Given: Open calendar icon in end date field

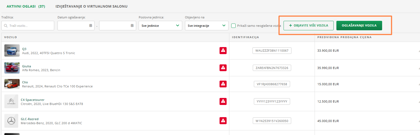Looking at the screenshot, I should point(132,26).
